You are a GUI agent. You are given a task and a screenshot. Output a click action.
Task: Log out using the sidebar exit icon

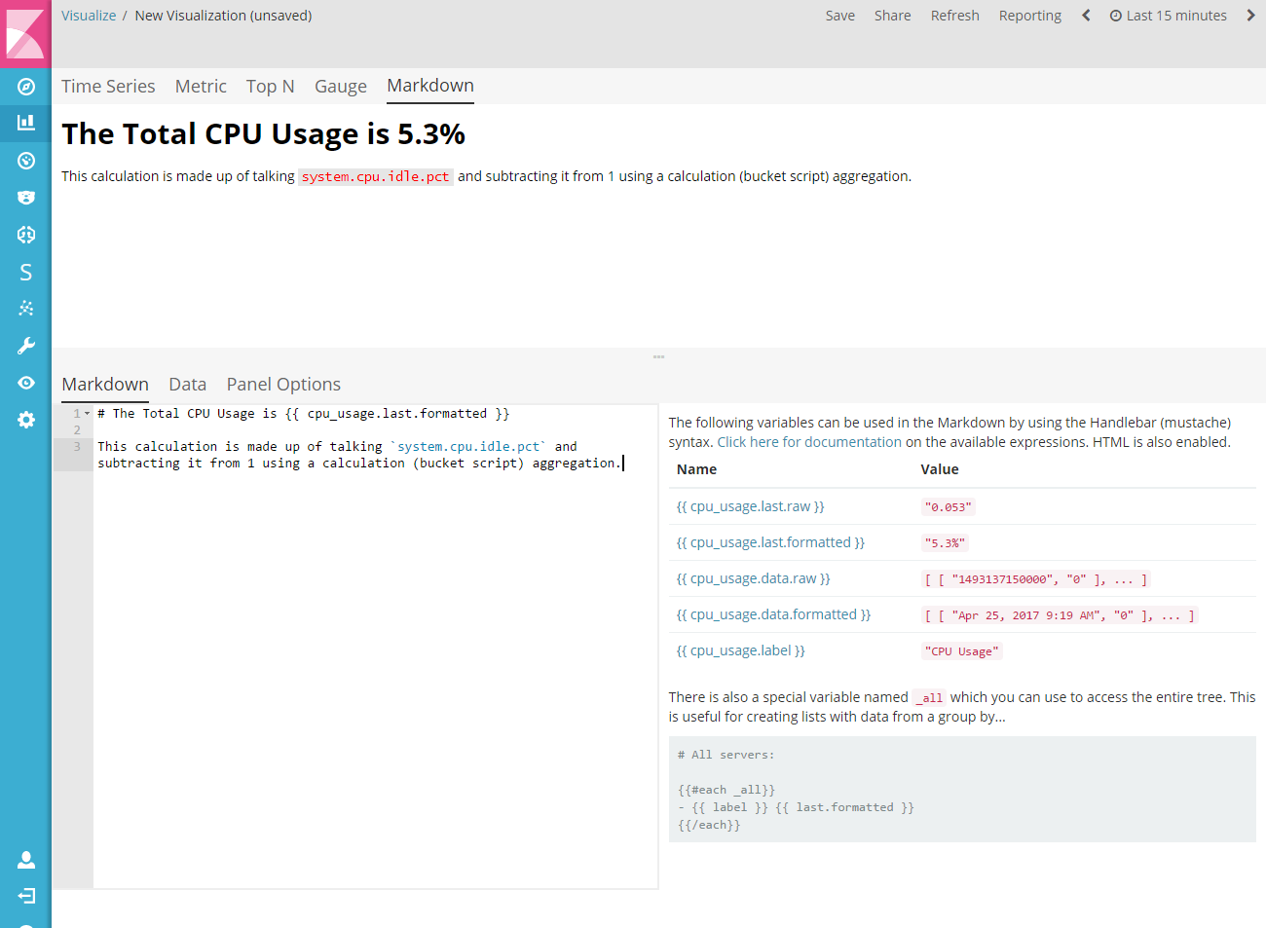click(26, 895)
